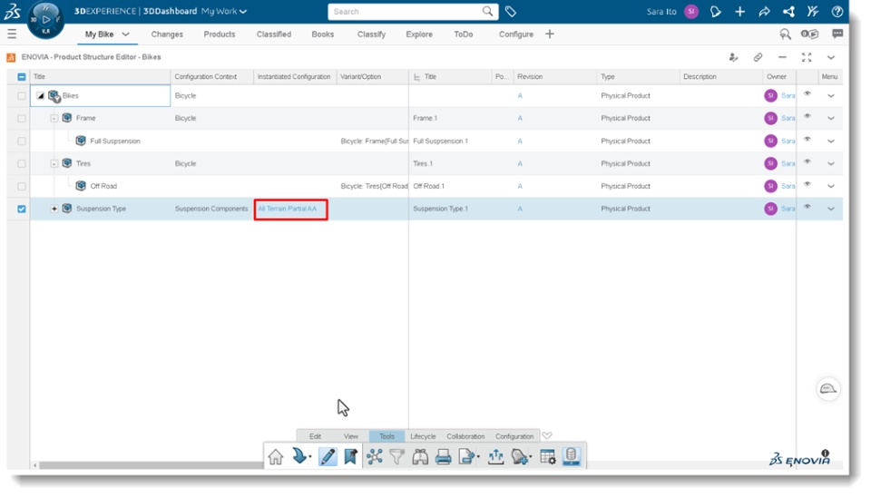Select the Lifecycle action bar tab
Image resolution: width=871 pixels, height=497 pixels.
(x=423, y=436)
